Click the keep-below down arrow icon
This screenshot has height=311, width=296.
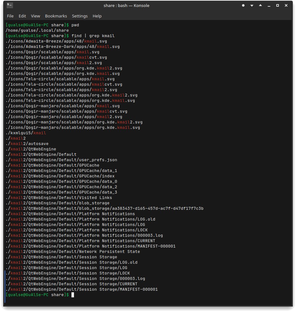[252, 6]
